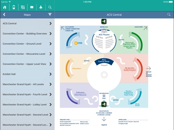Viewport: 174px width, 130px height.
Task: Tap the speaker podium person icon
Action: pos(41,7)
